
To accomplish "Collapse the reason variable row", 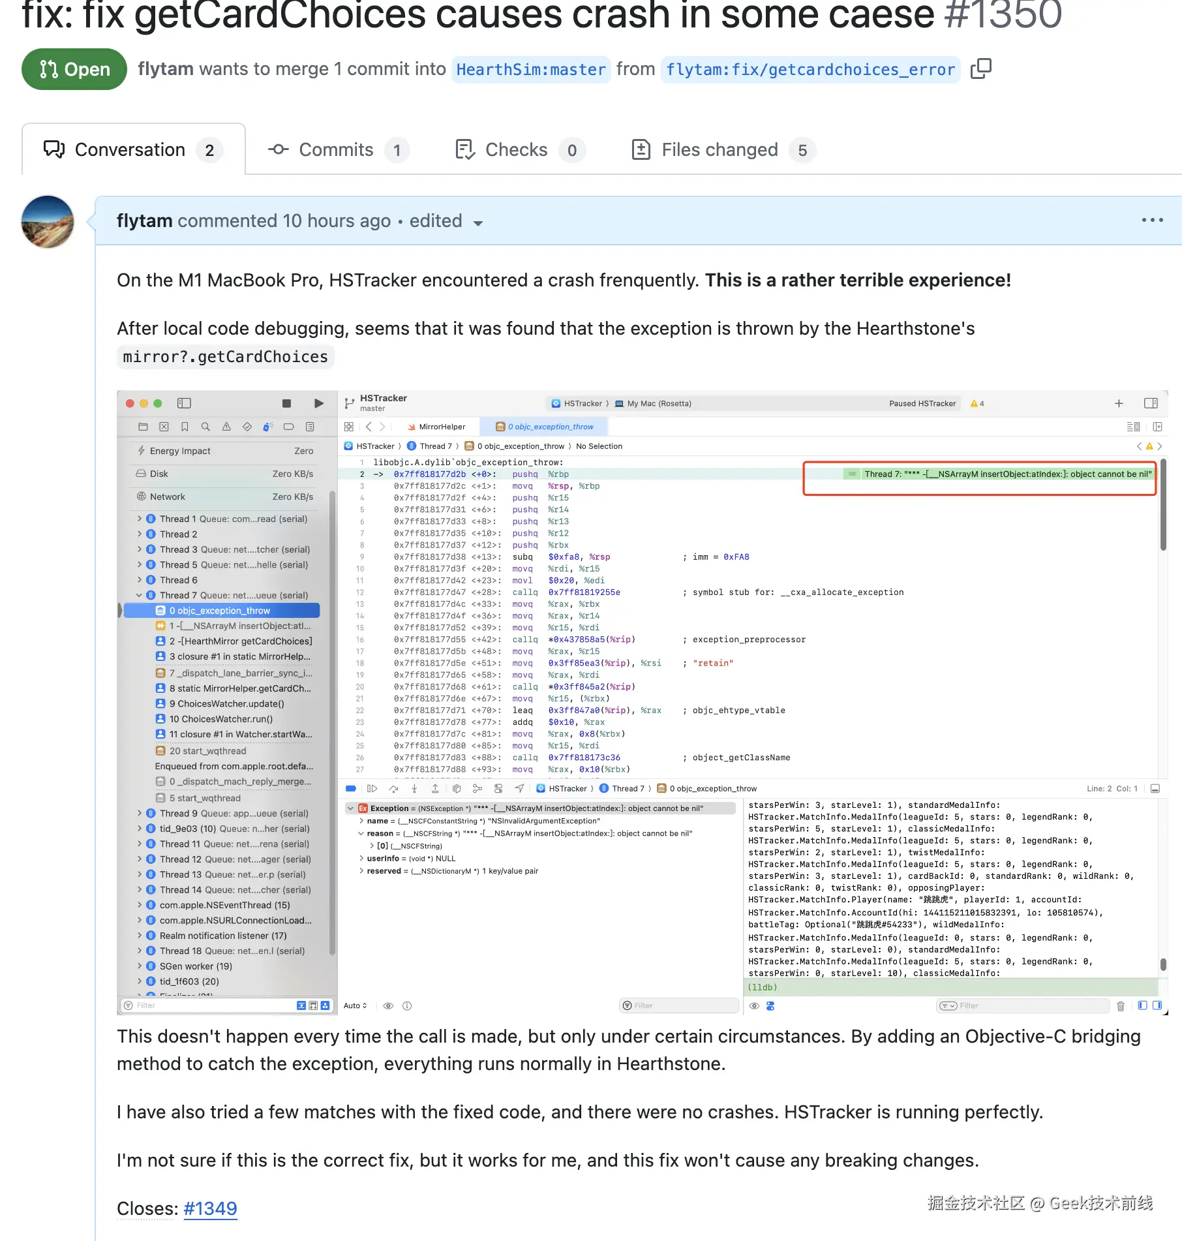I will pos(361,833).
